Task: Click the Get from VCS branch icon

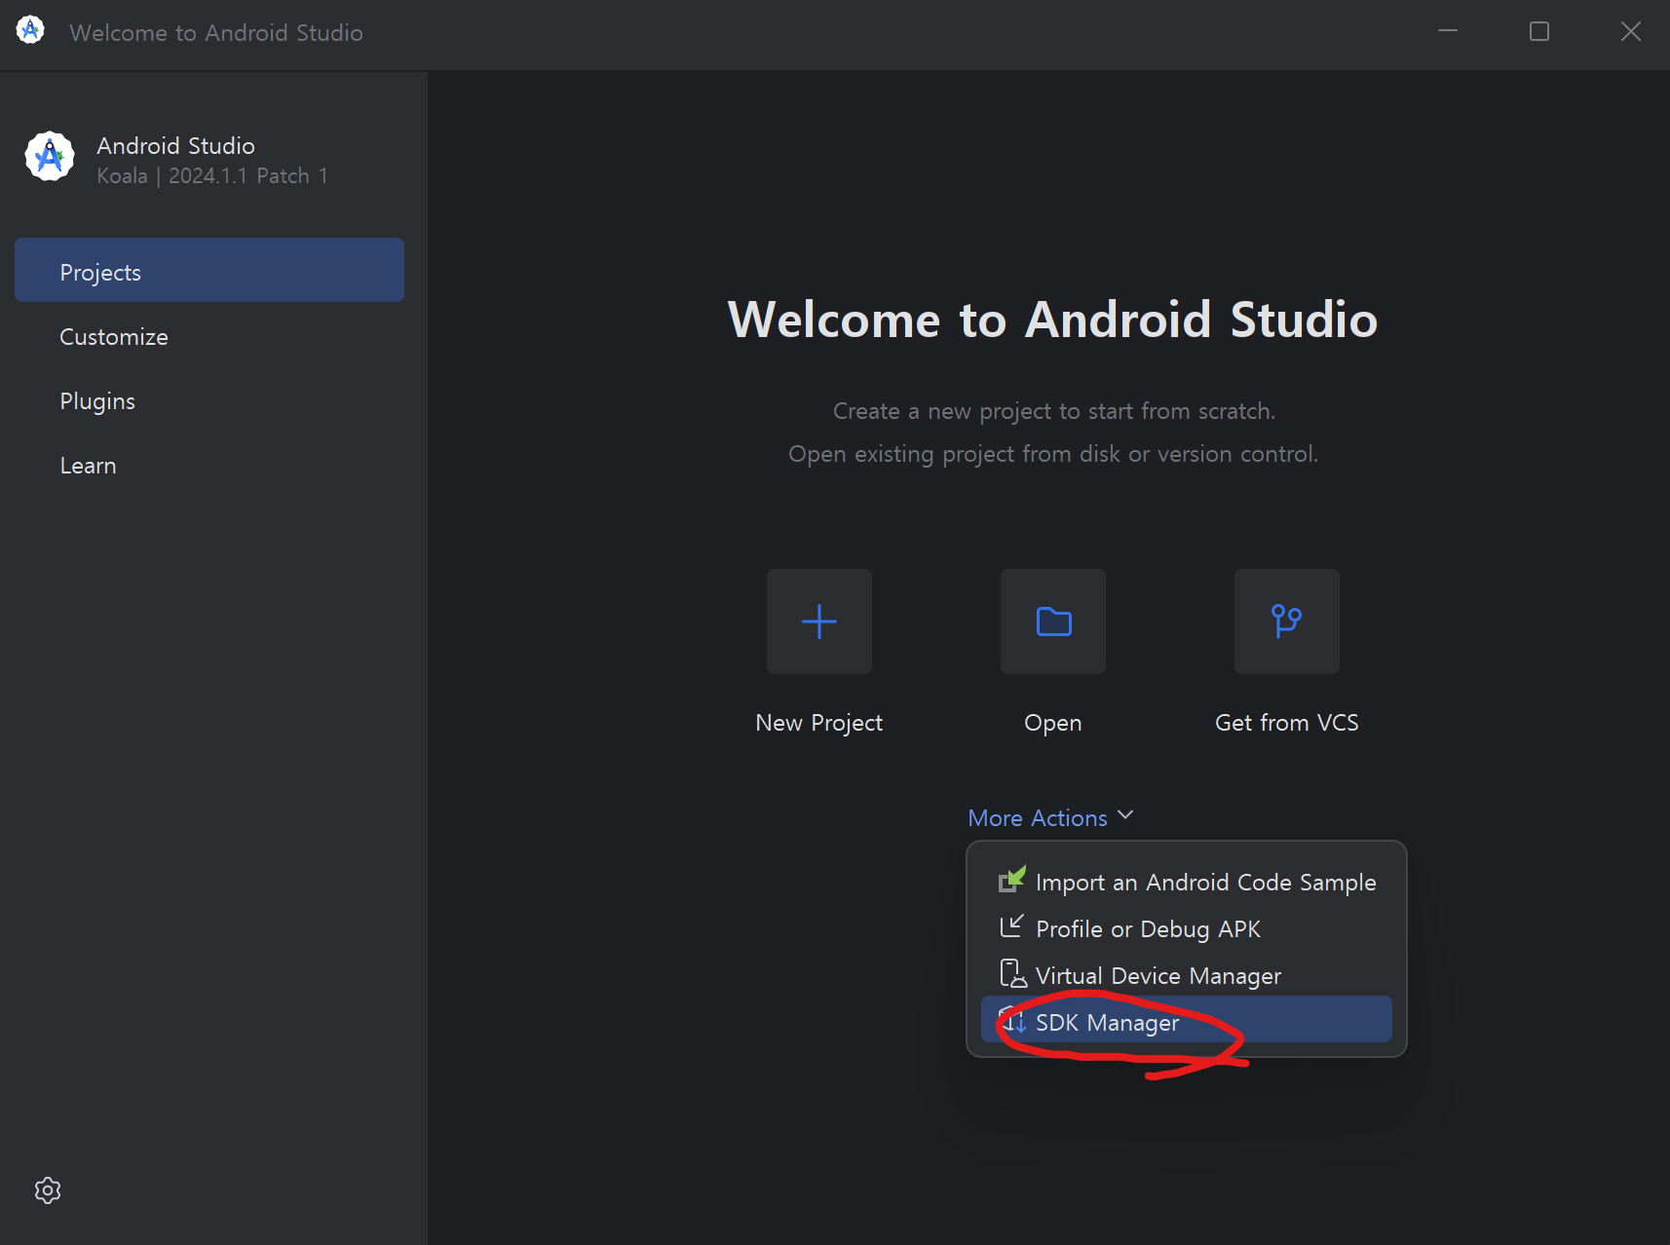Action: coord(1287,622)
